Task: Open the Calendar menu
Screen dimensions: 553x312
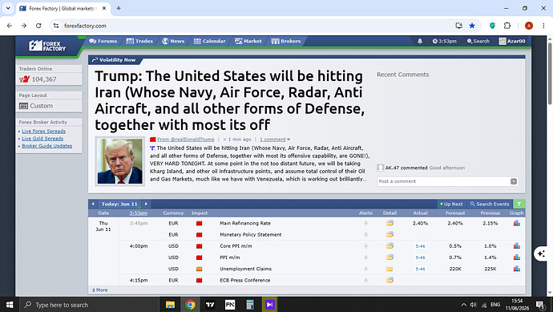Action: tap(209, 41)
